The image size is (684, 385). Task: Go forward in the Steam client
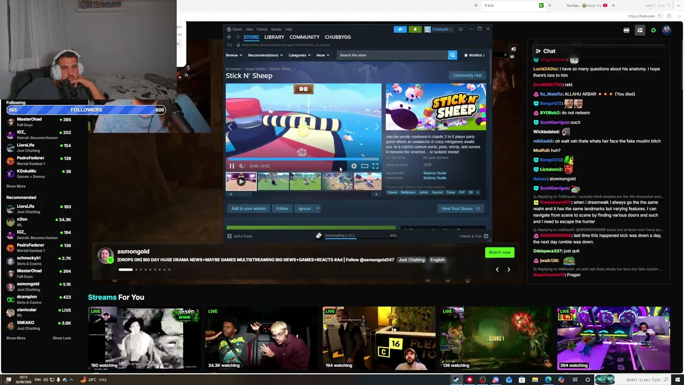point(237,37)
